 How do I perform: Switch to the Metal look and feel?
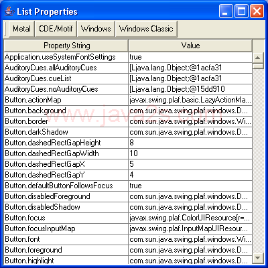pyautogui.click(x=21, y=29)
